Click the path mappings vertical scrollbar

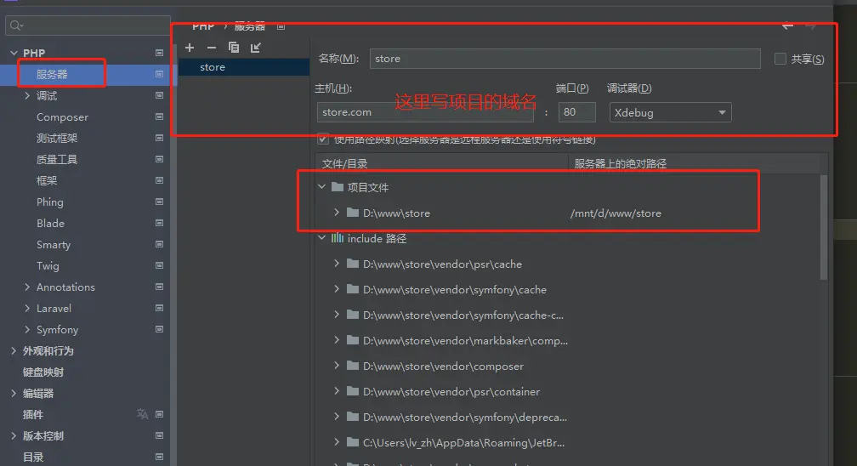(x=823, y=227)
